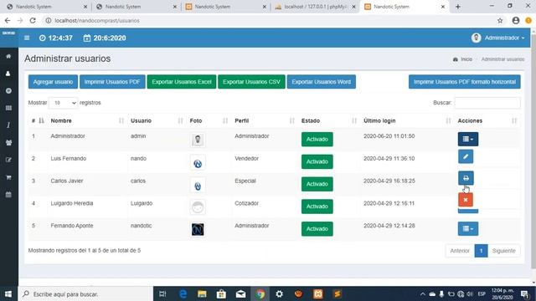
Task: Open the home icon in sidebar
Action: (8, 56)
